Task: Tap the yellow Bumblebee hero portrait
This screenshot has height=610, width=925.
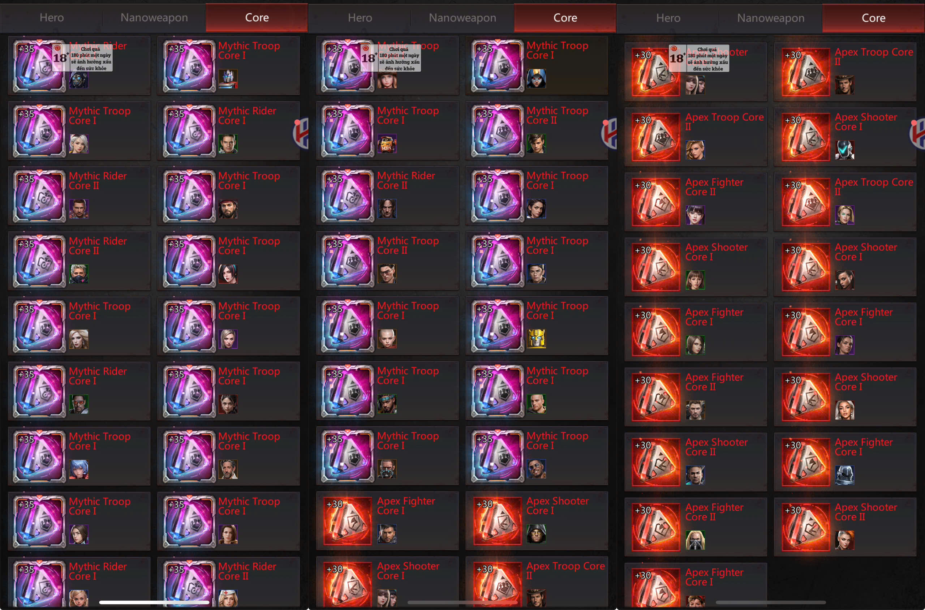Action: [x=536, y=339]
